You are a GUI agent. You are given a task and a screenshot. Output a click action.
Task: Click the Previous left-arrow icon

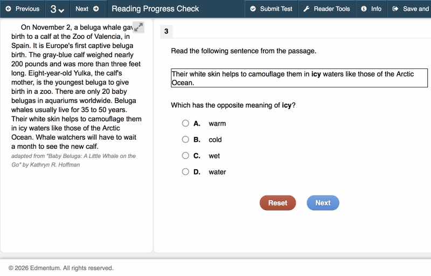coord(8,9)
